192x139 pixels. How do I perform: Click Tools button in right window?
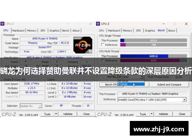143,114
